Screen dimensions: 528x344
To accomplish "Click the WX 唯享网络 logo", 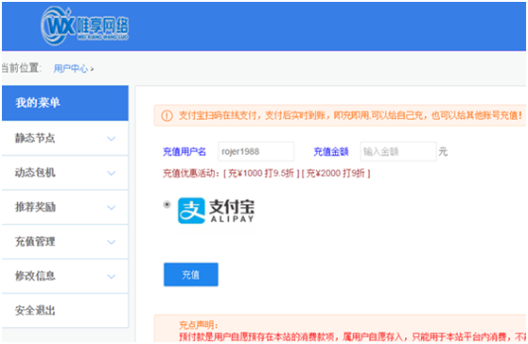I will pos(84,26).
